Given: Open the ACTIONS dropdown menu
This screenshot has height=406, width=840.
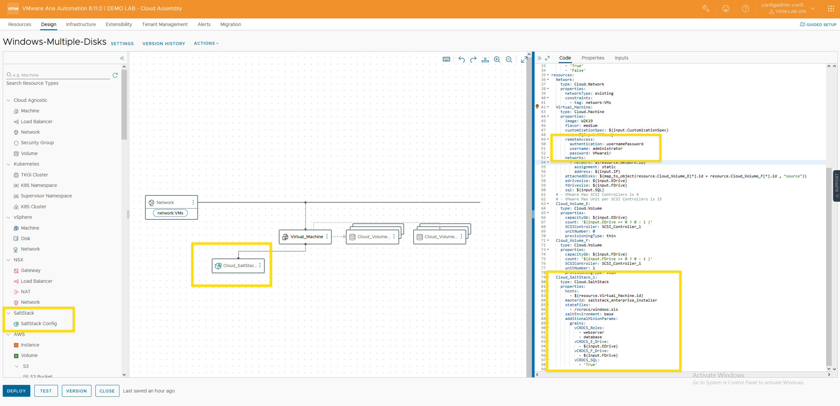Looking at the screenshot, I should (206, 43).
